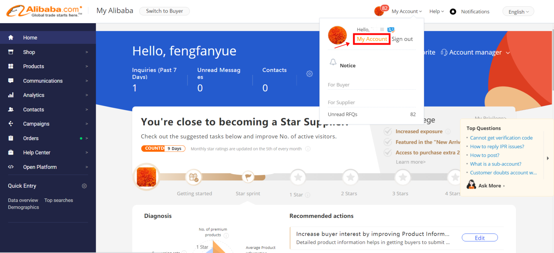This screenshot has width=554, height=253.
Task: Click Edit button for Product Information
Action: point(480,238)
